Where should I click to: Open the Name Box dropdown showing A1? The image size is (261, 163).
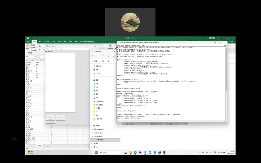coord(36,57)
